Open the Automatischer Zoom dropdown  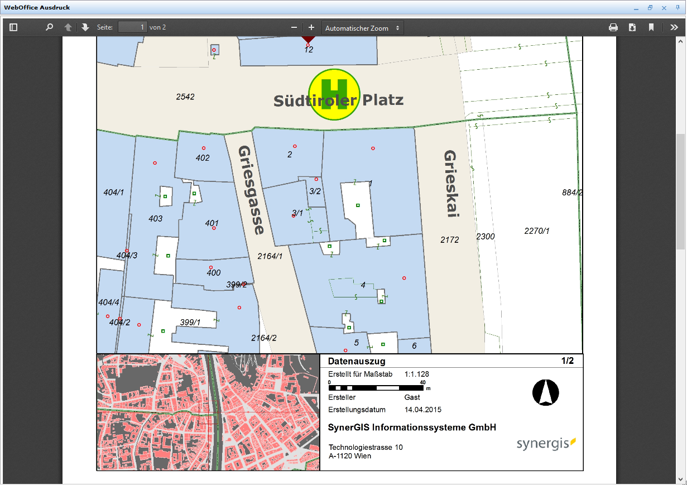point(363,28)
